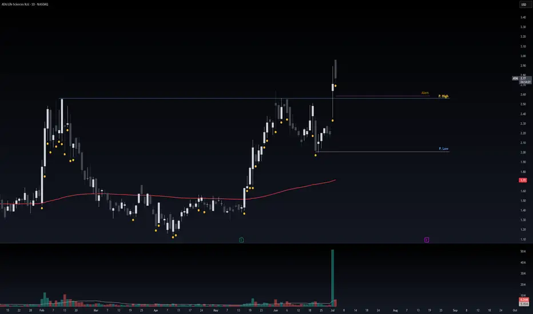533x314 pixels.
Task: Click the purple upcoming earnings marker
Action: click(427, 240)
